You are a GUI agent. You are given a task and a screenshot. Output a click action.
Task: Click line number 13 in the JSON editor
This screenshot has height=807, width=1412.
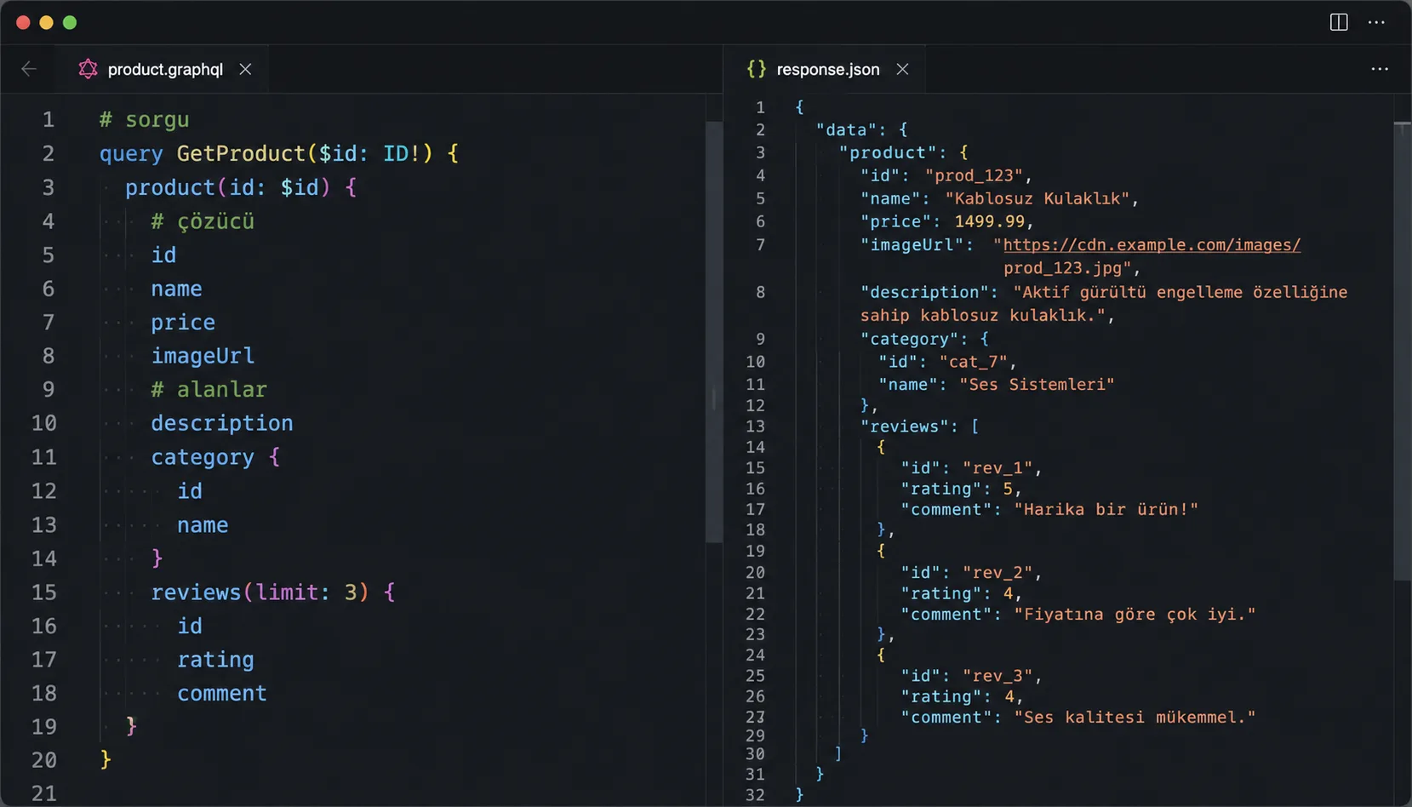point(755,426)
